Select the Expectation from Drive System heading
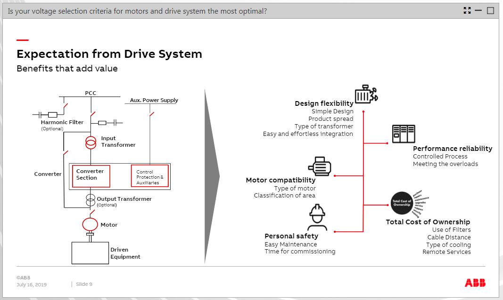 [x=109, y=54]
